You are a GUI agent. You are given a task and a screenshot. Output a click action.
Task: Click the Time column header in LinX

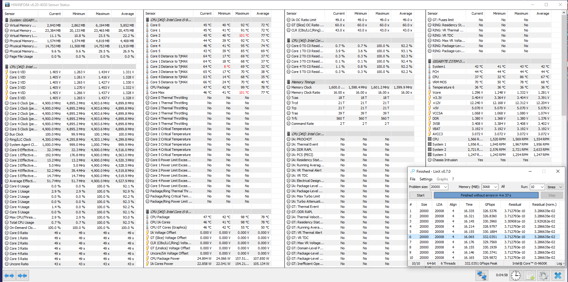pyautogui.click(x=469, y=204)
